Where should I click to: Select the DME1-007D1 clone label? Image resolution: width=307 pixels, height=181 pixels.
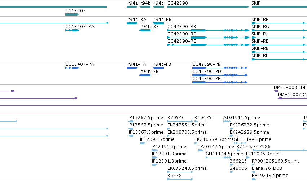click(292, 95)
